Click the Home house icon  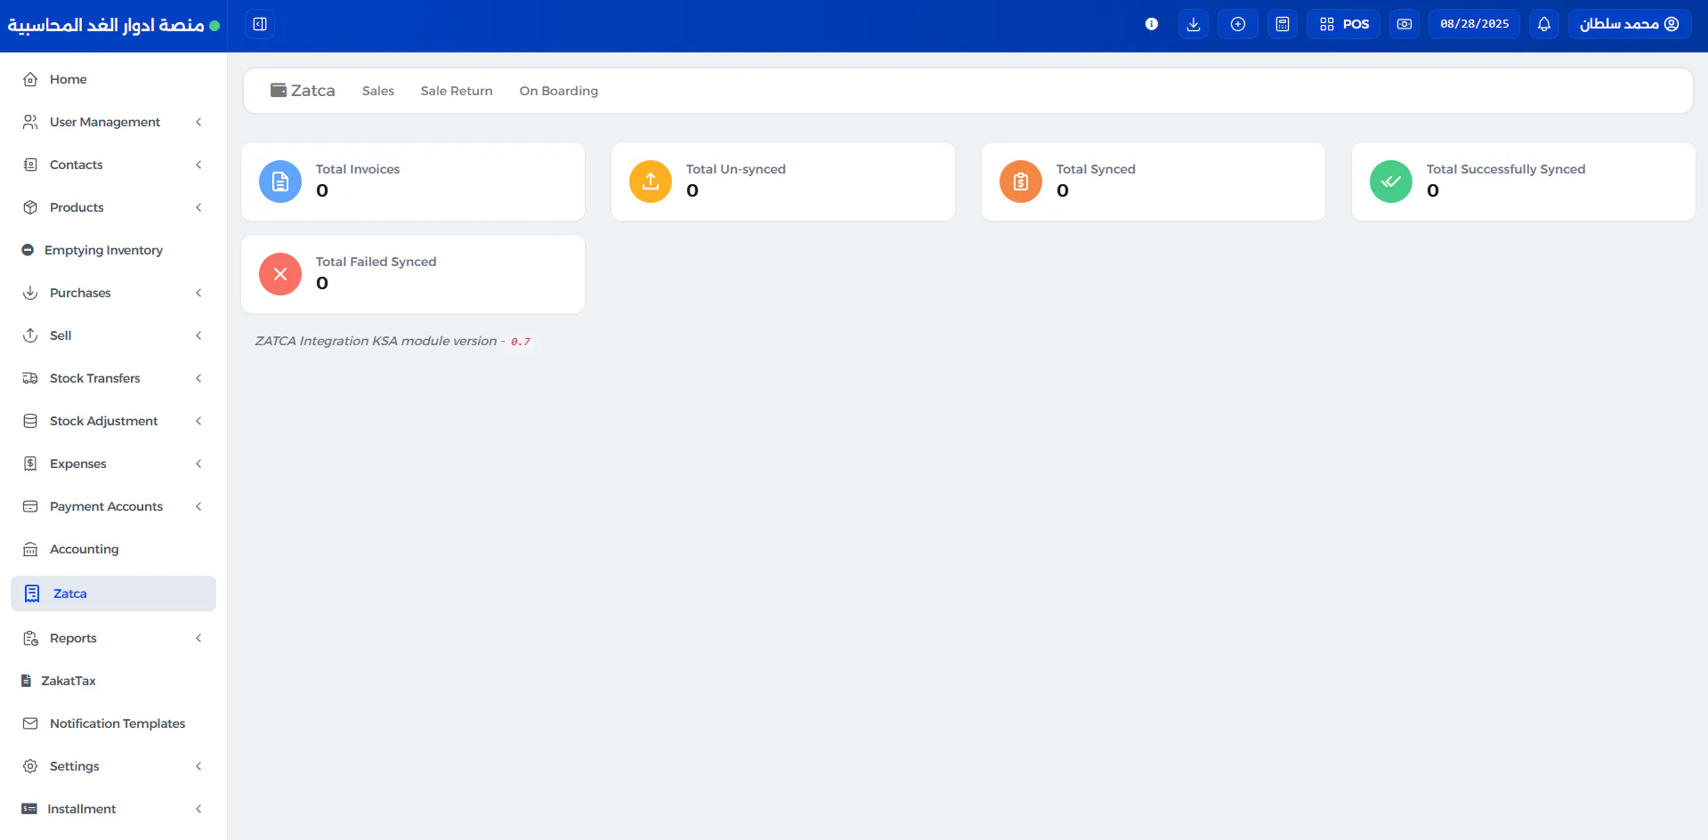click(30, 79)
